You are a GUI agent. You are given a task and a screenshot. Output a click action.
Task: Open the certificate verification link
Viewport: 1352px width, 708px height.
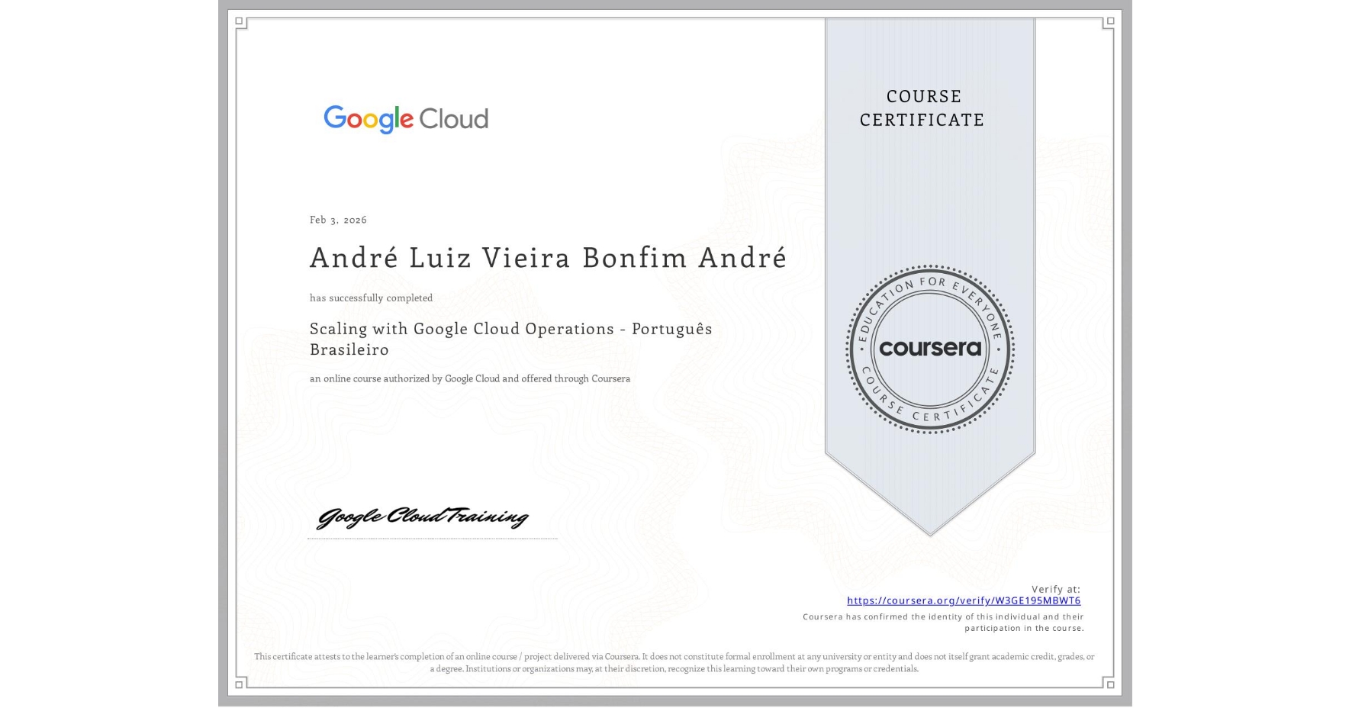[x=964, y=601]
